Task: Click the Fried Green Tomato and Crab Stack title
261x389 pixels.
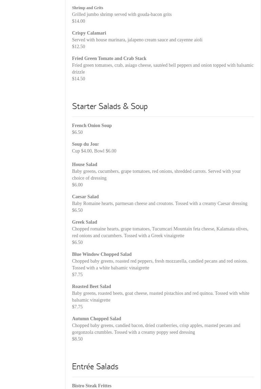Action: [x=109, y=58]
